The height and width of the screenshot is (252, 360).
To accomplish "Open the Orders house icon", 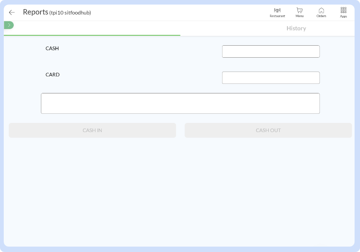I will pos(321,10).
